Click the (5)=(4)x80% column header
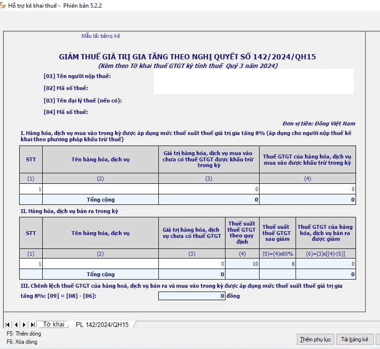Viewport: 380px width, 349px height. 277,254
